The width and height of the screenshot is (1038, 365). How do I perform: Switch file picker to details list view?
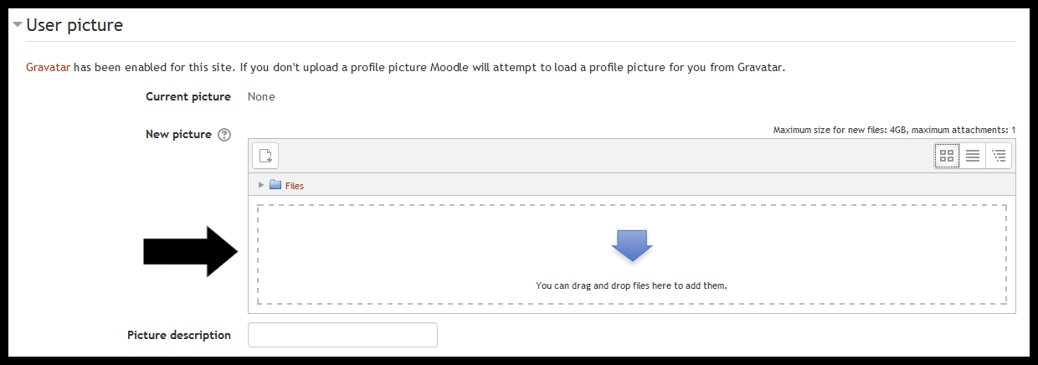973,156
